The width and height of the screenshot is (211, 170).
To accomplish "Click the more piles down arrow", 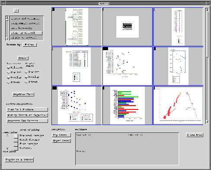I will (x=7, y=148).
